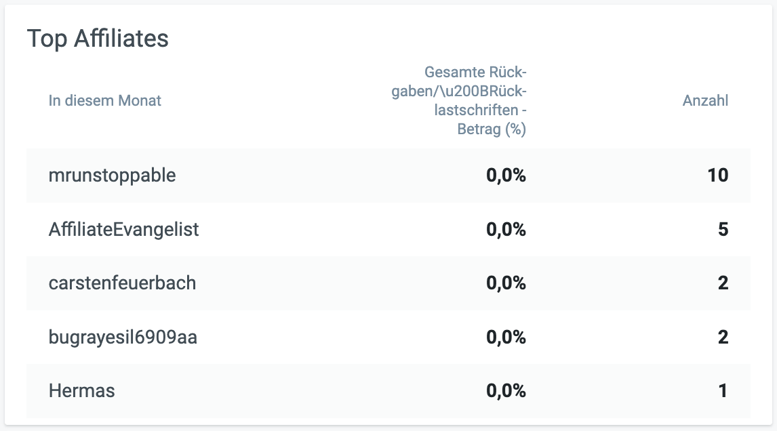Click the Anzahl column header
The image size is (777, 431).
coord(705,100)
